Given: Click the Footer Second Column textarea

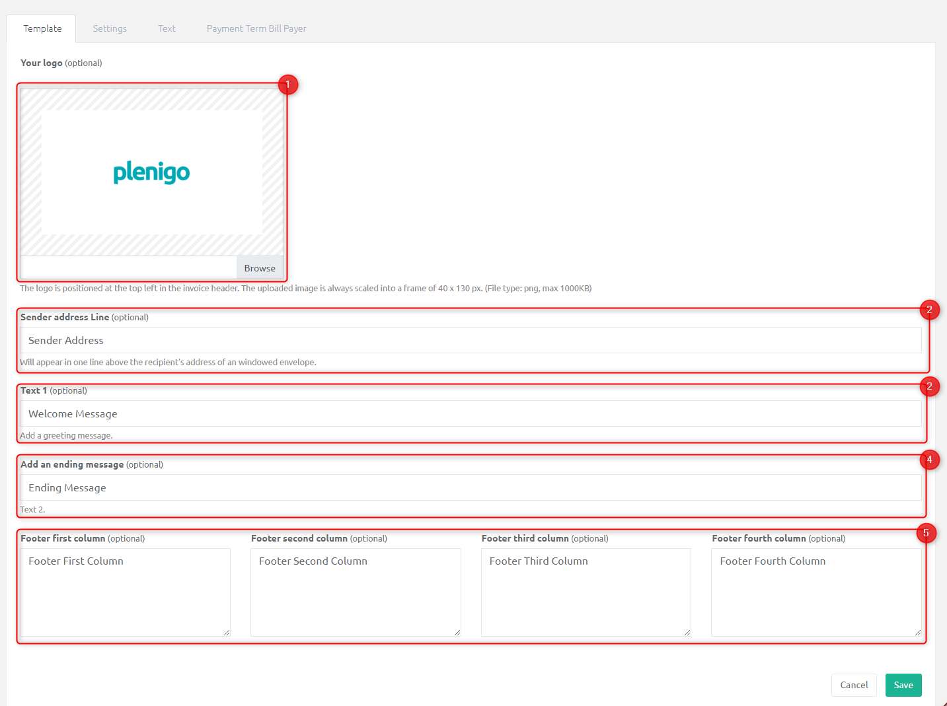Looking at the screenshot, I should [356, 592].
